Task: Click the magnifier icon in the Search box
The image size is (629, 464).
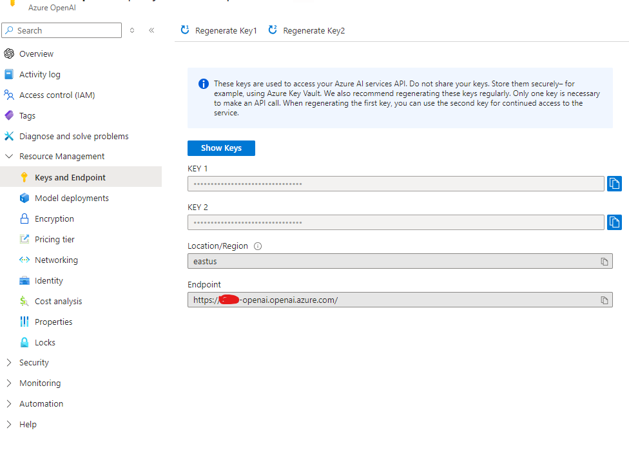Action: 10,30
